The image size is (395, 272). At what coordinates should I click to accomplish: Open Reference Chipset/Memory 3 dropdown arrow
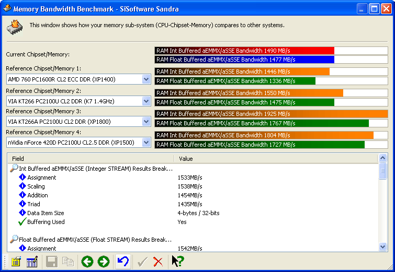146,122
